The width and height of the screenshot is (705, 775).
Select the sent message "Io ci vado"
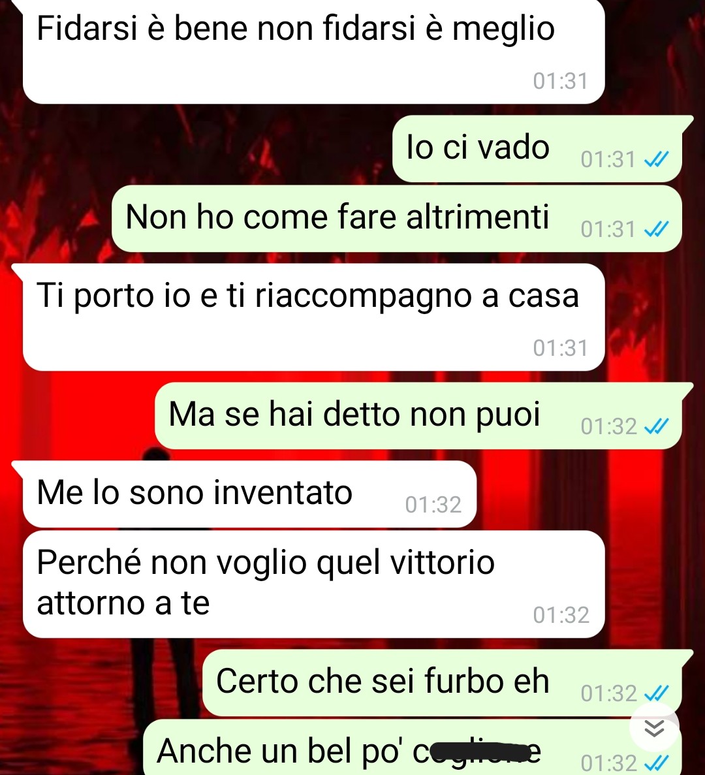point(537,149)
